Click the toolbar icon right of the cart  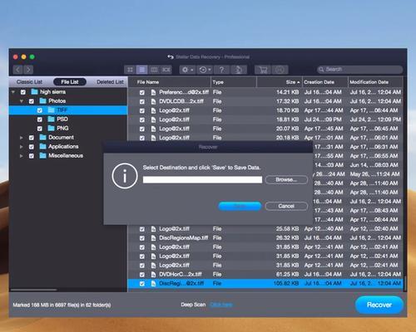click(x=280, y=70)
